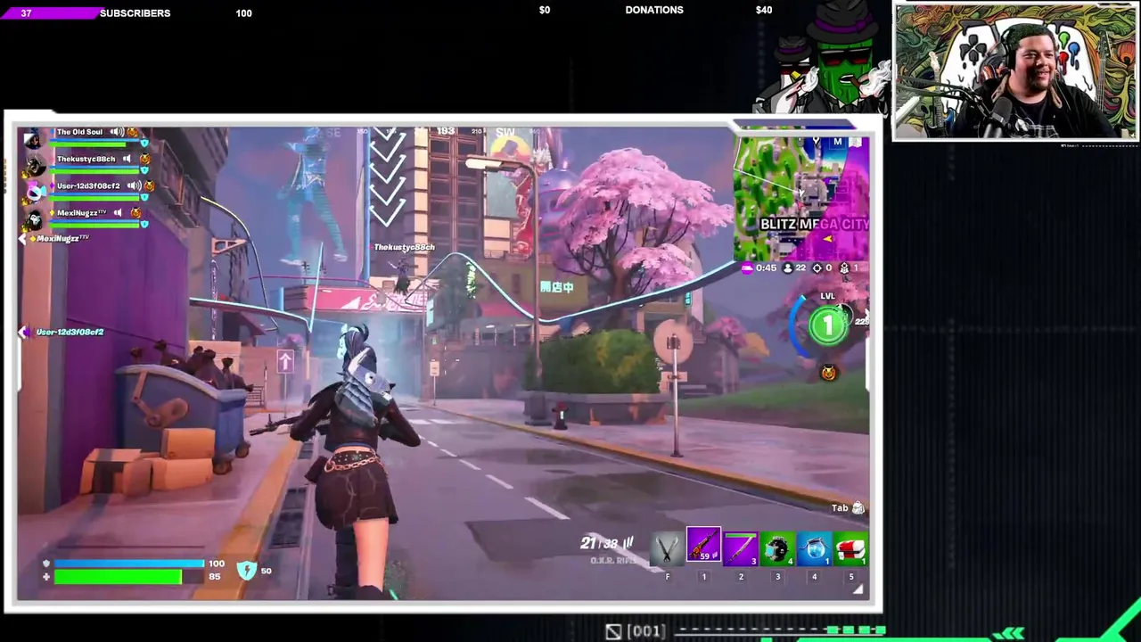
Task: Open the inventory backpack icon next to Tab
Action: [858, 508]
